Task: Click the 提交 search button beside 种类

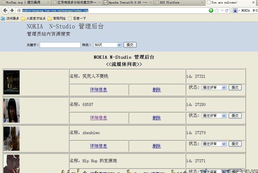Action: pyautogui.click(x=130, y=45)
